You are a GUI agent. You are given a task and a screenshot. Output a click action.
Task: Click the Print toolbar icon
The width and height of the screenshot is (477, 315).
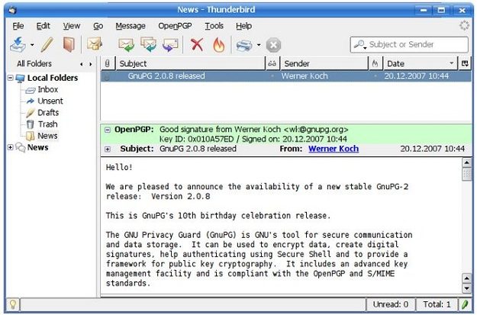point(244,45)
